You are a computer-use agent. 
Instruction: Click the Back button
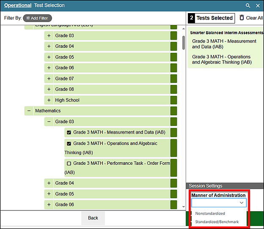(x=93, y=218)
